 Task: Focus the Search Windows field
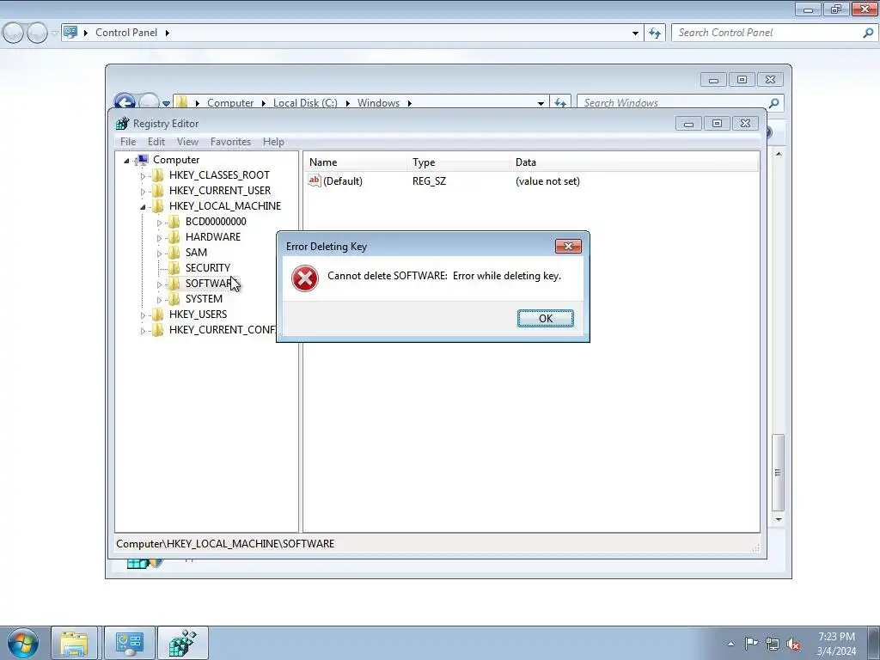click(x=674, y=103)
